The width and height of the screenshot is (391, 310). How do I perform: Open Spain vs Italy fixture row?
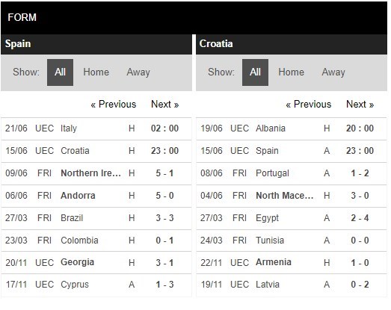click(96, 128)
